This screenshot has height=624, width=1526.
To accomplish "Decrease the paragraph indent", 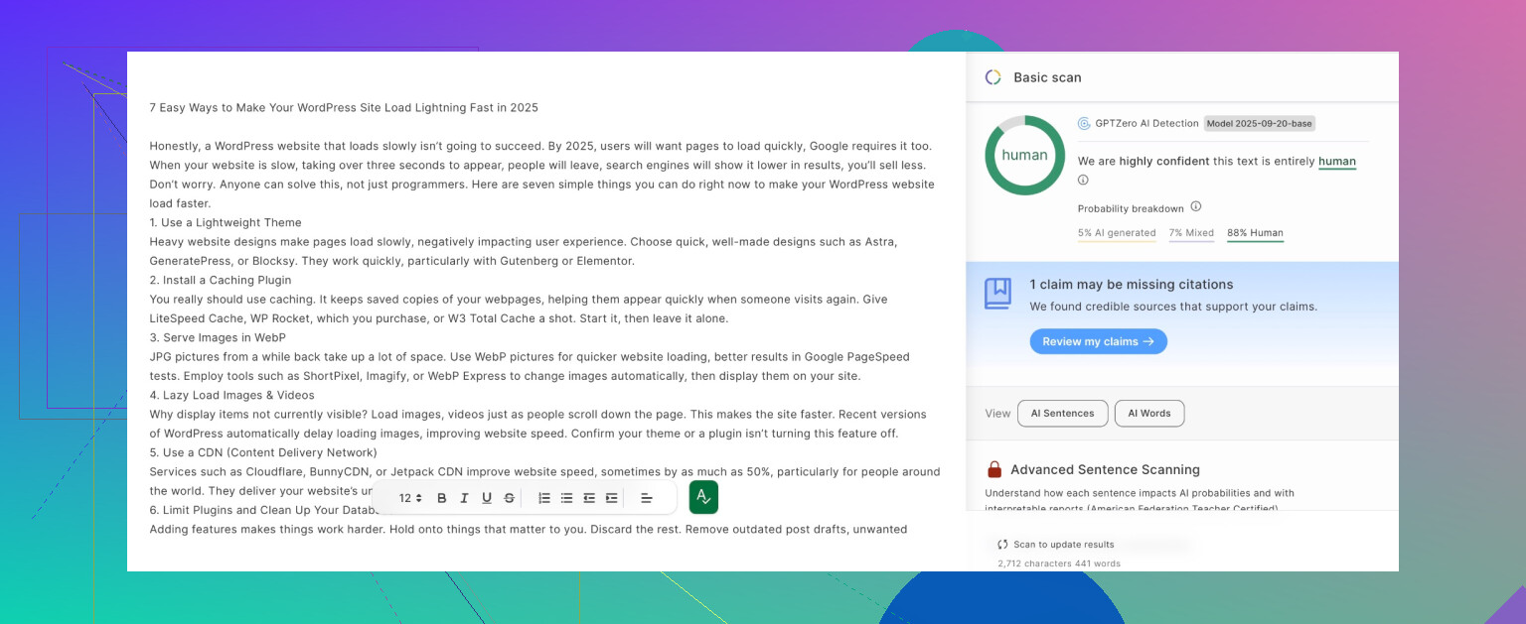I will [x=589, y=498].
